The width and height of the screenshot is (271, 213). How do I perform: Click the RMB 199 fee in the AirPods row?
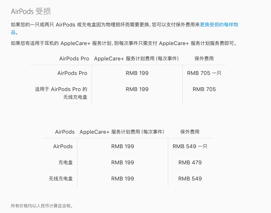(123, 146)
